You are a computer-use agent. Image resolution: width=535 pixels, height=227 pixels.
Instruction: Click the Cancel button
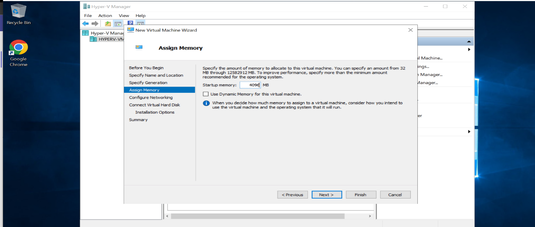point(395,195)
